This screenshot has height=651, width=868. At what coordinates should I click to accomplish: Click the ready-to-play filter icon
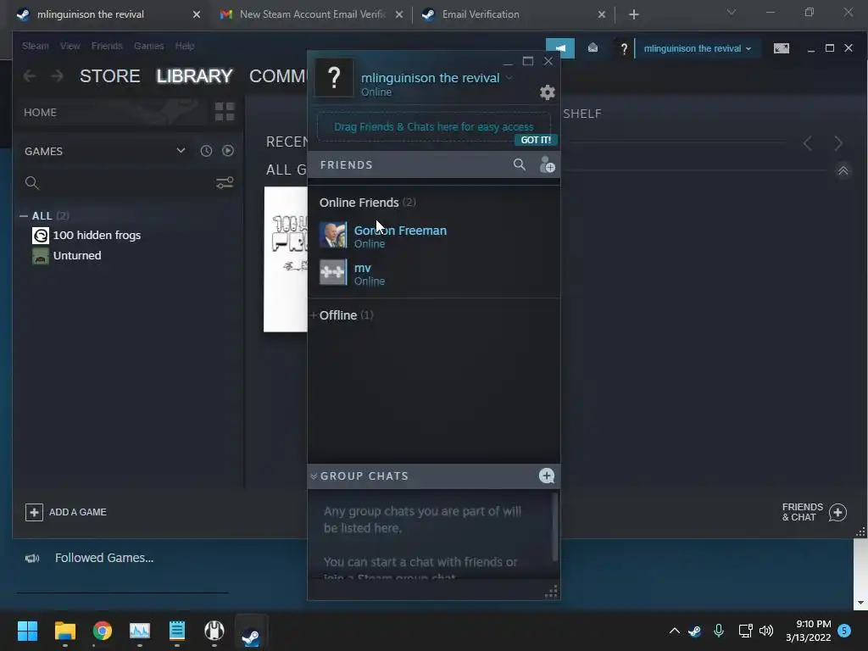[x=227, y=151]
